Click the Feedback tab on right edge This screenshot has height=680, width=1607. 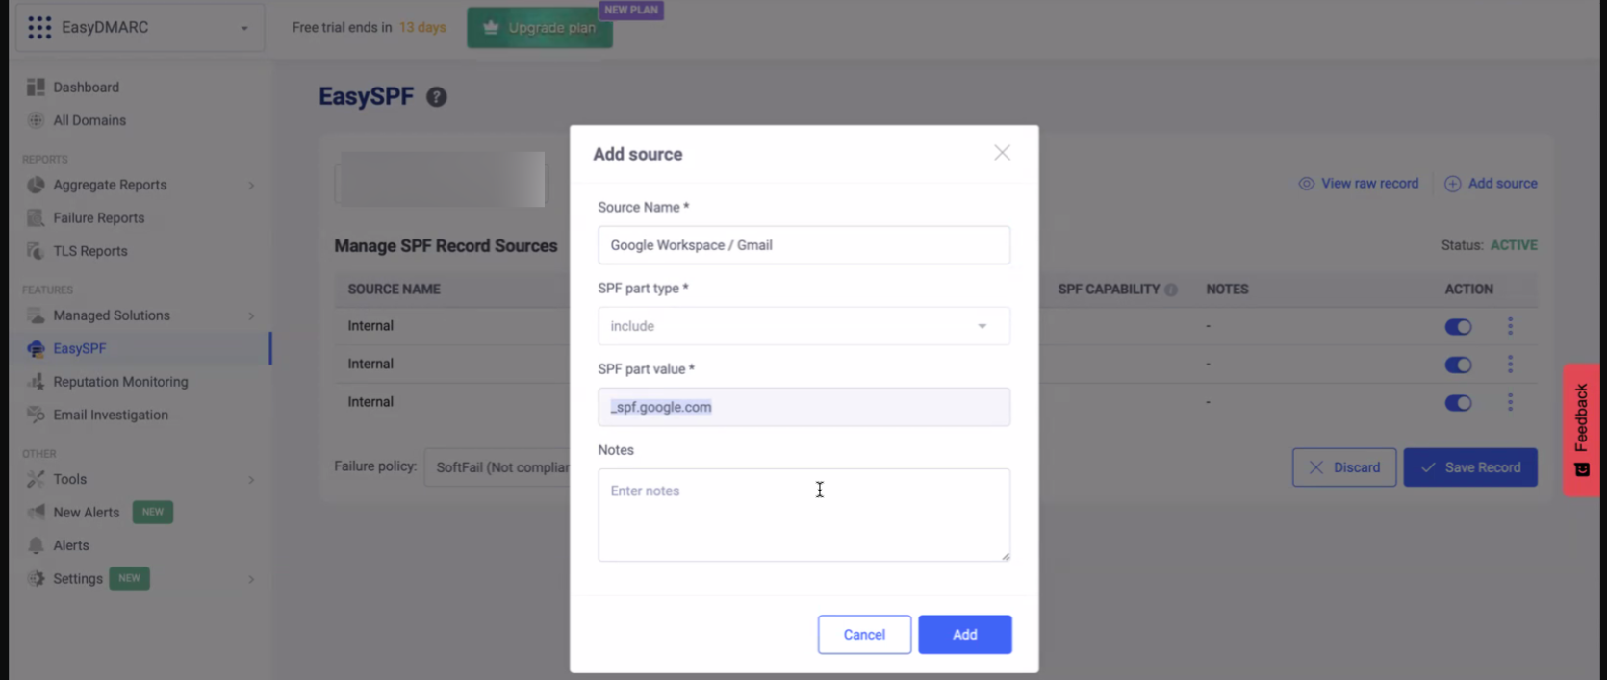pos(1581,429)
